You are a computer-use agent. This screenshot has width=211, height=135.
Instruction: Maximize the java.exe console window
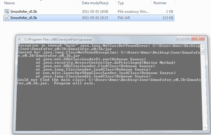point(188,38)
